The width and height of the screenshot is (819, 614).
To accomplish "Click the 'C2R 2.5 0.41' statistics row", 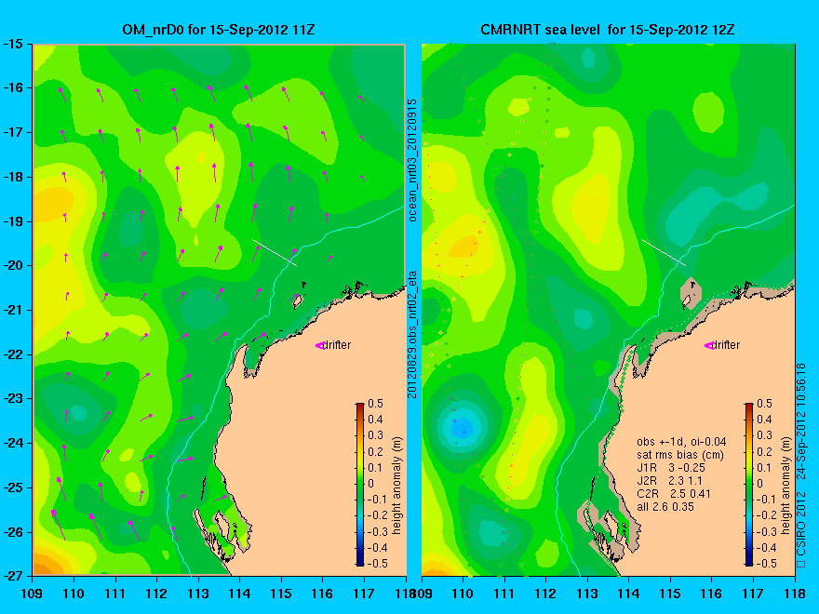I will 674,494.
